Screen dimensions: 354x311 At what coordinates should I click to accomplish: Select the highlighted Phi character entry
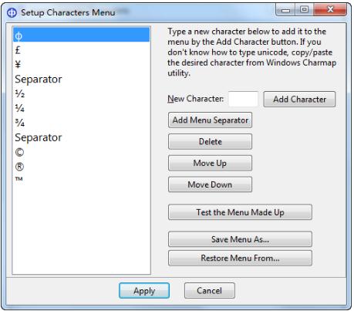point(81,35)
